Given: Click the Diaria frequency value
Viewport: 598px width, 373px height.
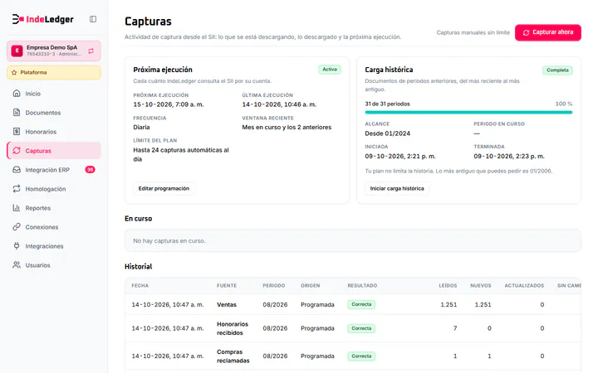Looking at the screenshot, I should point(141,127).
